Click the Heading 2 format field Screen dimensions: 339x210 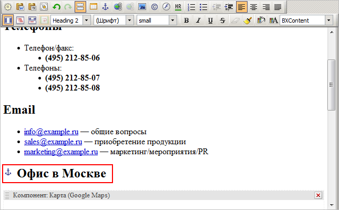67,21
